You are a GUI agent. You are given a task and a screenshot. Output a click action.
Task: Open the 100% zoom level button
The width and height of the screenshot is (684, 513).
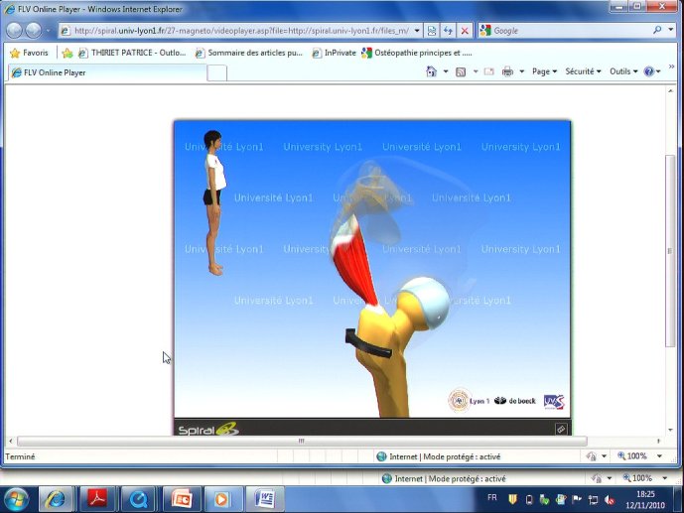point(632,455)
